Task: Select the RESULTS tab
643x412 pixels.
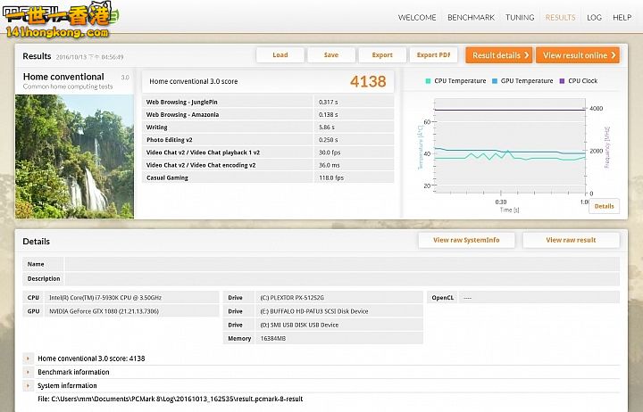Action: coord(560,17)
